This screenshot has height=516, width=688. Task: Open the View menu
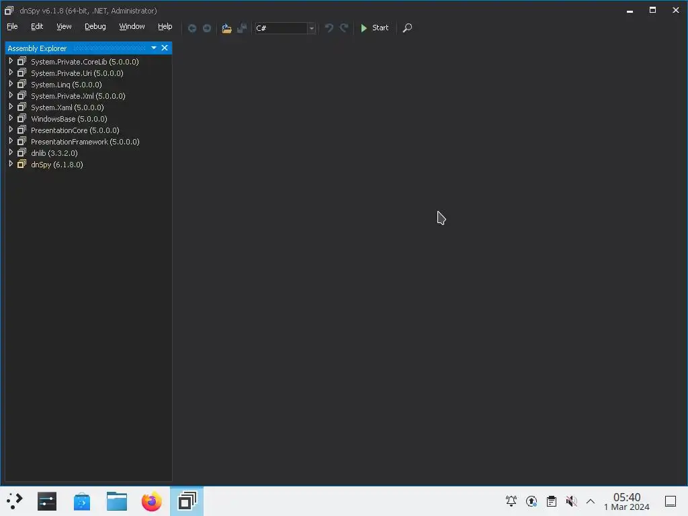(64, 26)
